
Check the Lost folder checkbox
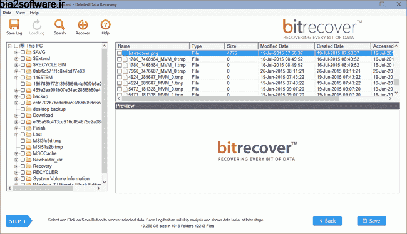[23, 135]
